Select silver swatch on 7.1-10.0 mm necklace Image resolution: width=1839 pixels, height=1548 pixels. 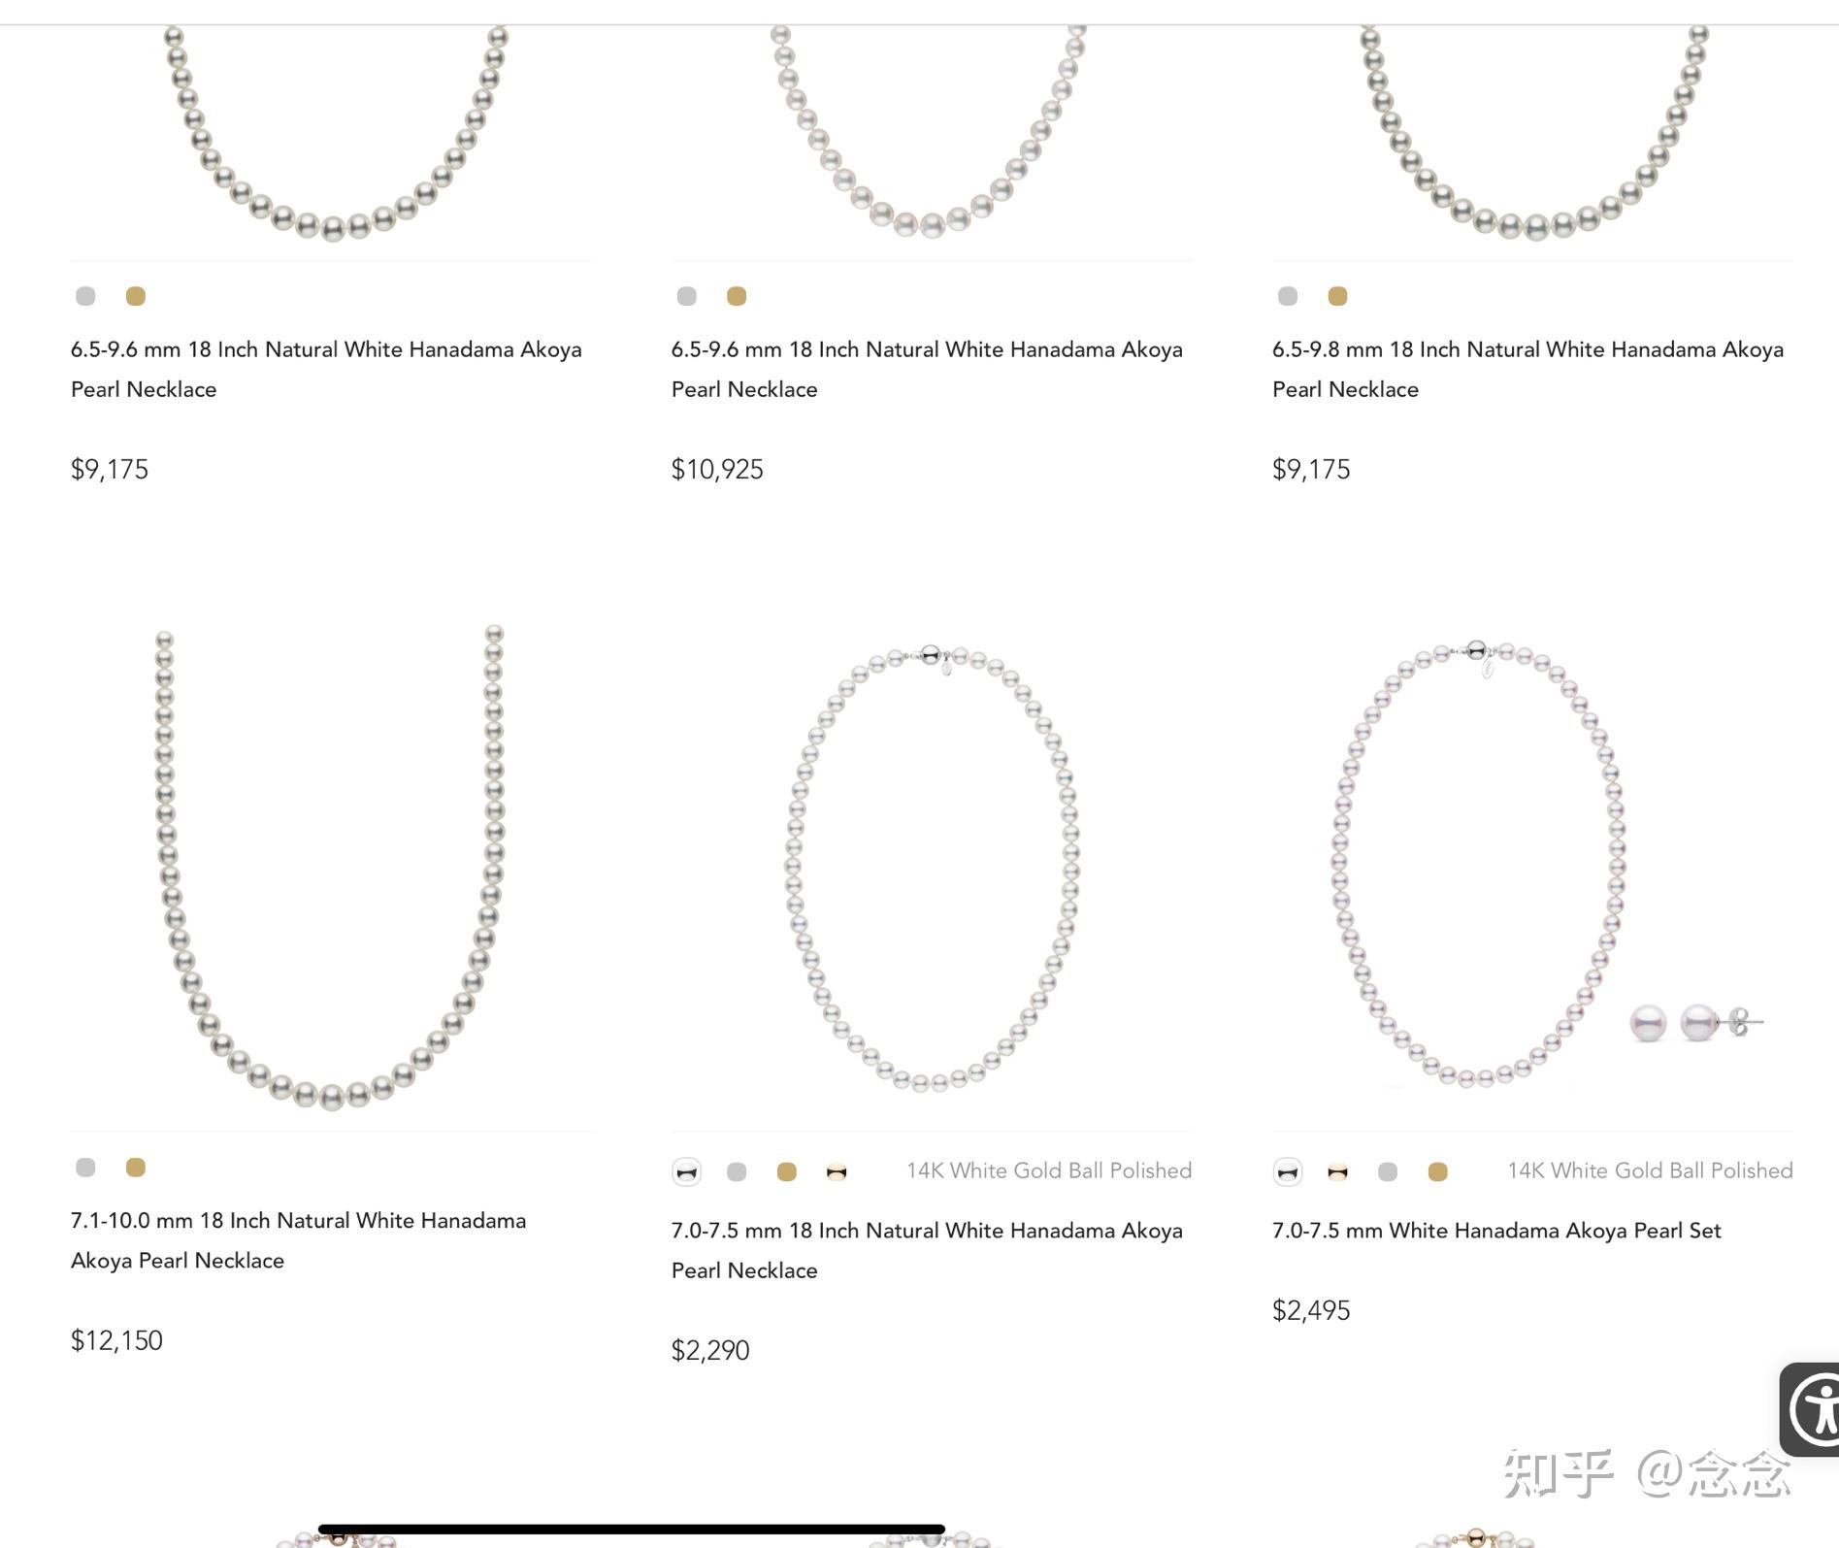pos(85,1168)
